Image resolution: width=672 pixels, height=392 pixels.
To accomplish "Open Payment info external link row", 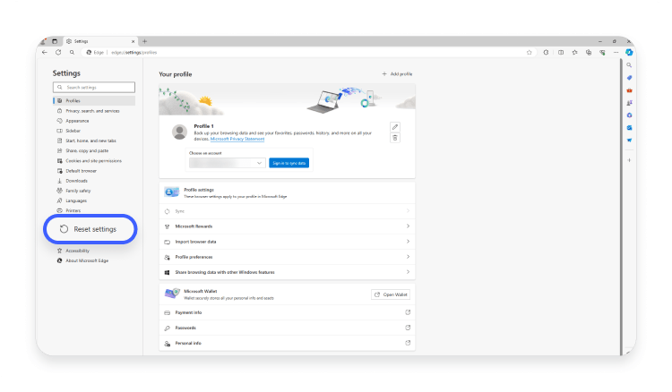I will pos(287,312).
